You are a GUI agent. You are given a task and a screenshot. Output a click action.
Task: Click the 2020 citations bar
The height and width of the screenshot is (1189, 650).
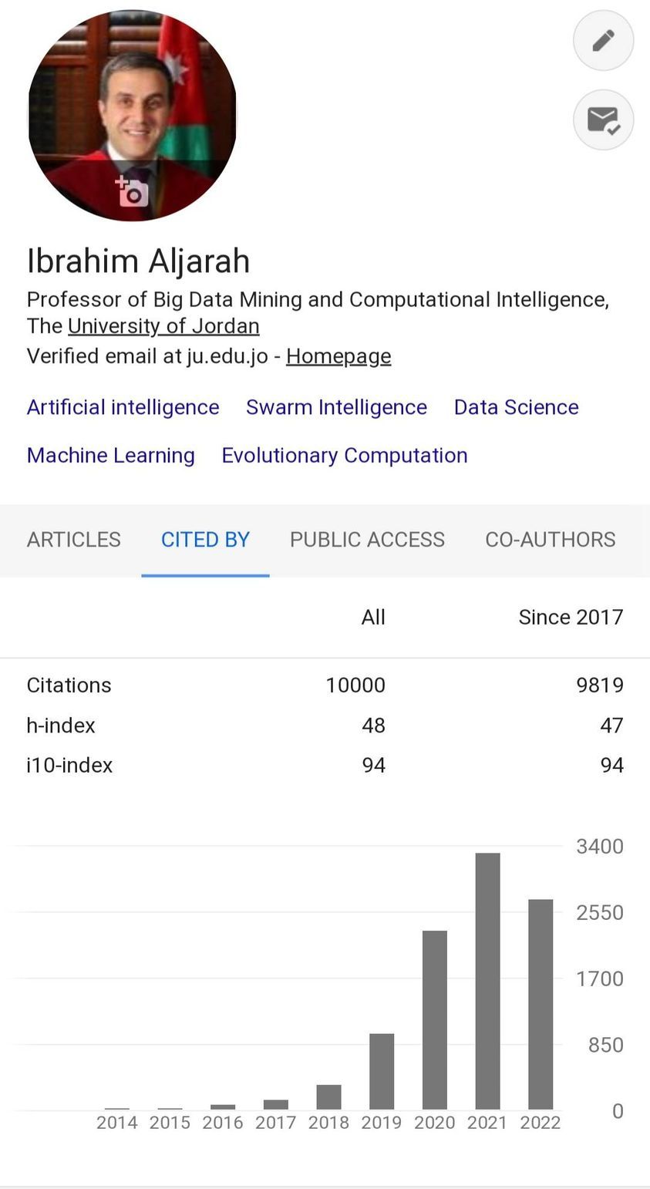click(x=435, y=1020)
